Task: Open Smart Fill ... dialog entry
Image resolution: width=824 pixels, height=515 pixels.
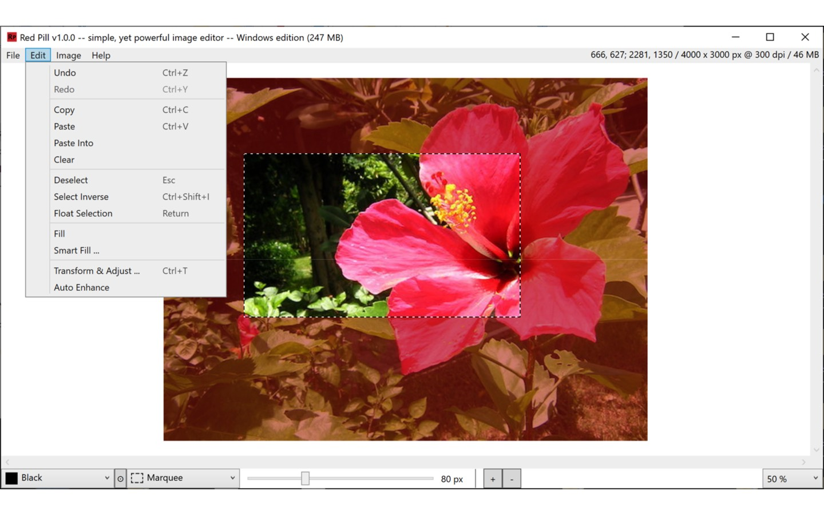Action: point(76,251)
